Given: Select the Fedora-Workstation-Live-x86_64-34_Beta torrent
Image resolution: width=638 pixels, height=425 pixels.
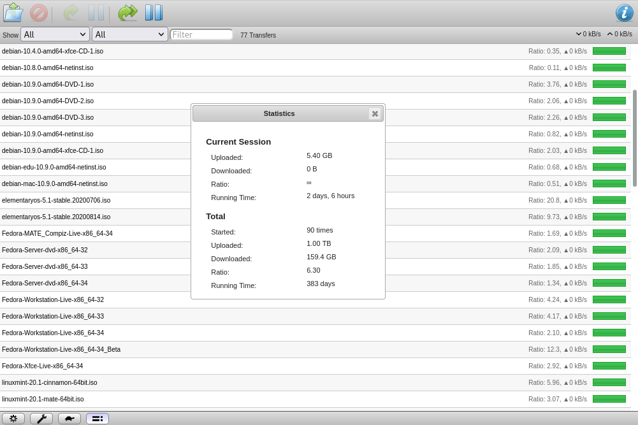Looking at the screenshot, I should (96, 349).
